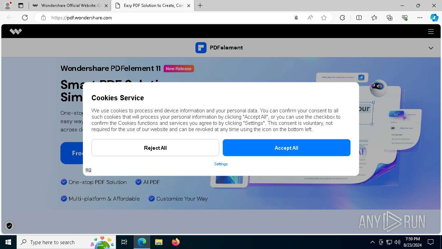Open File Explorer from taskbar

click(x=158, y=242)
